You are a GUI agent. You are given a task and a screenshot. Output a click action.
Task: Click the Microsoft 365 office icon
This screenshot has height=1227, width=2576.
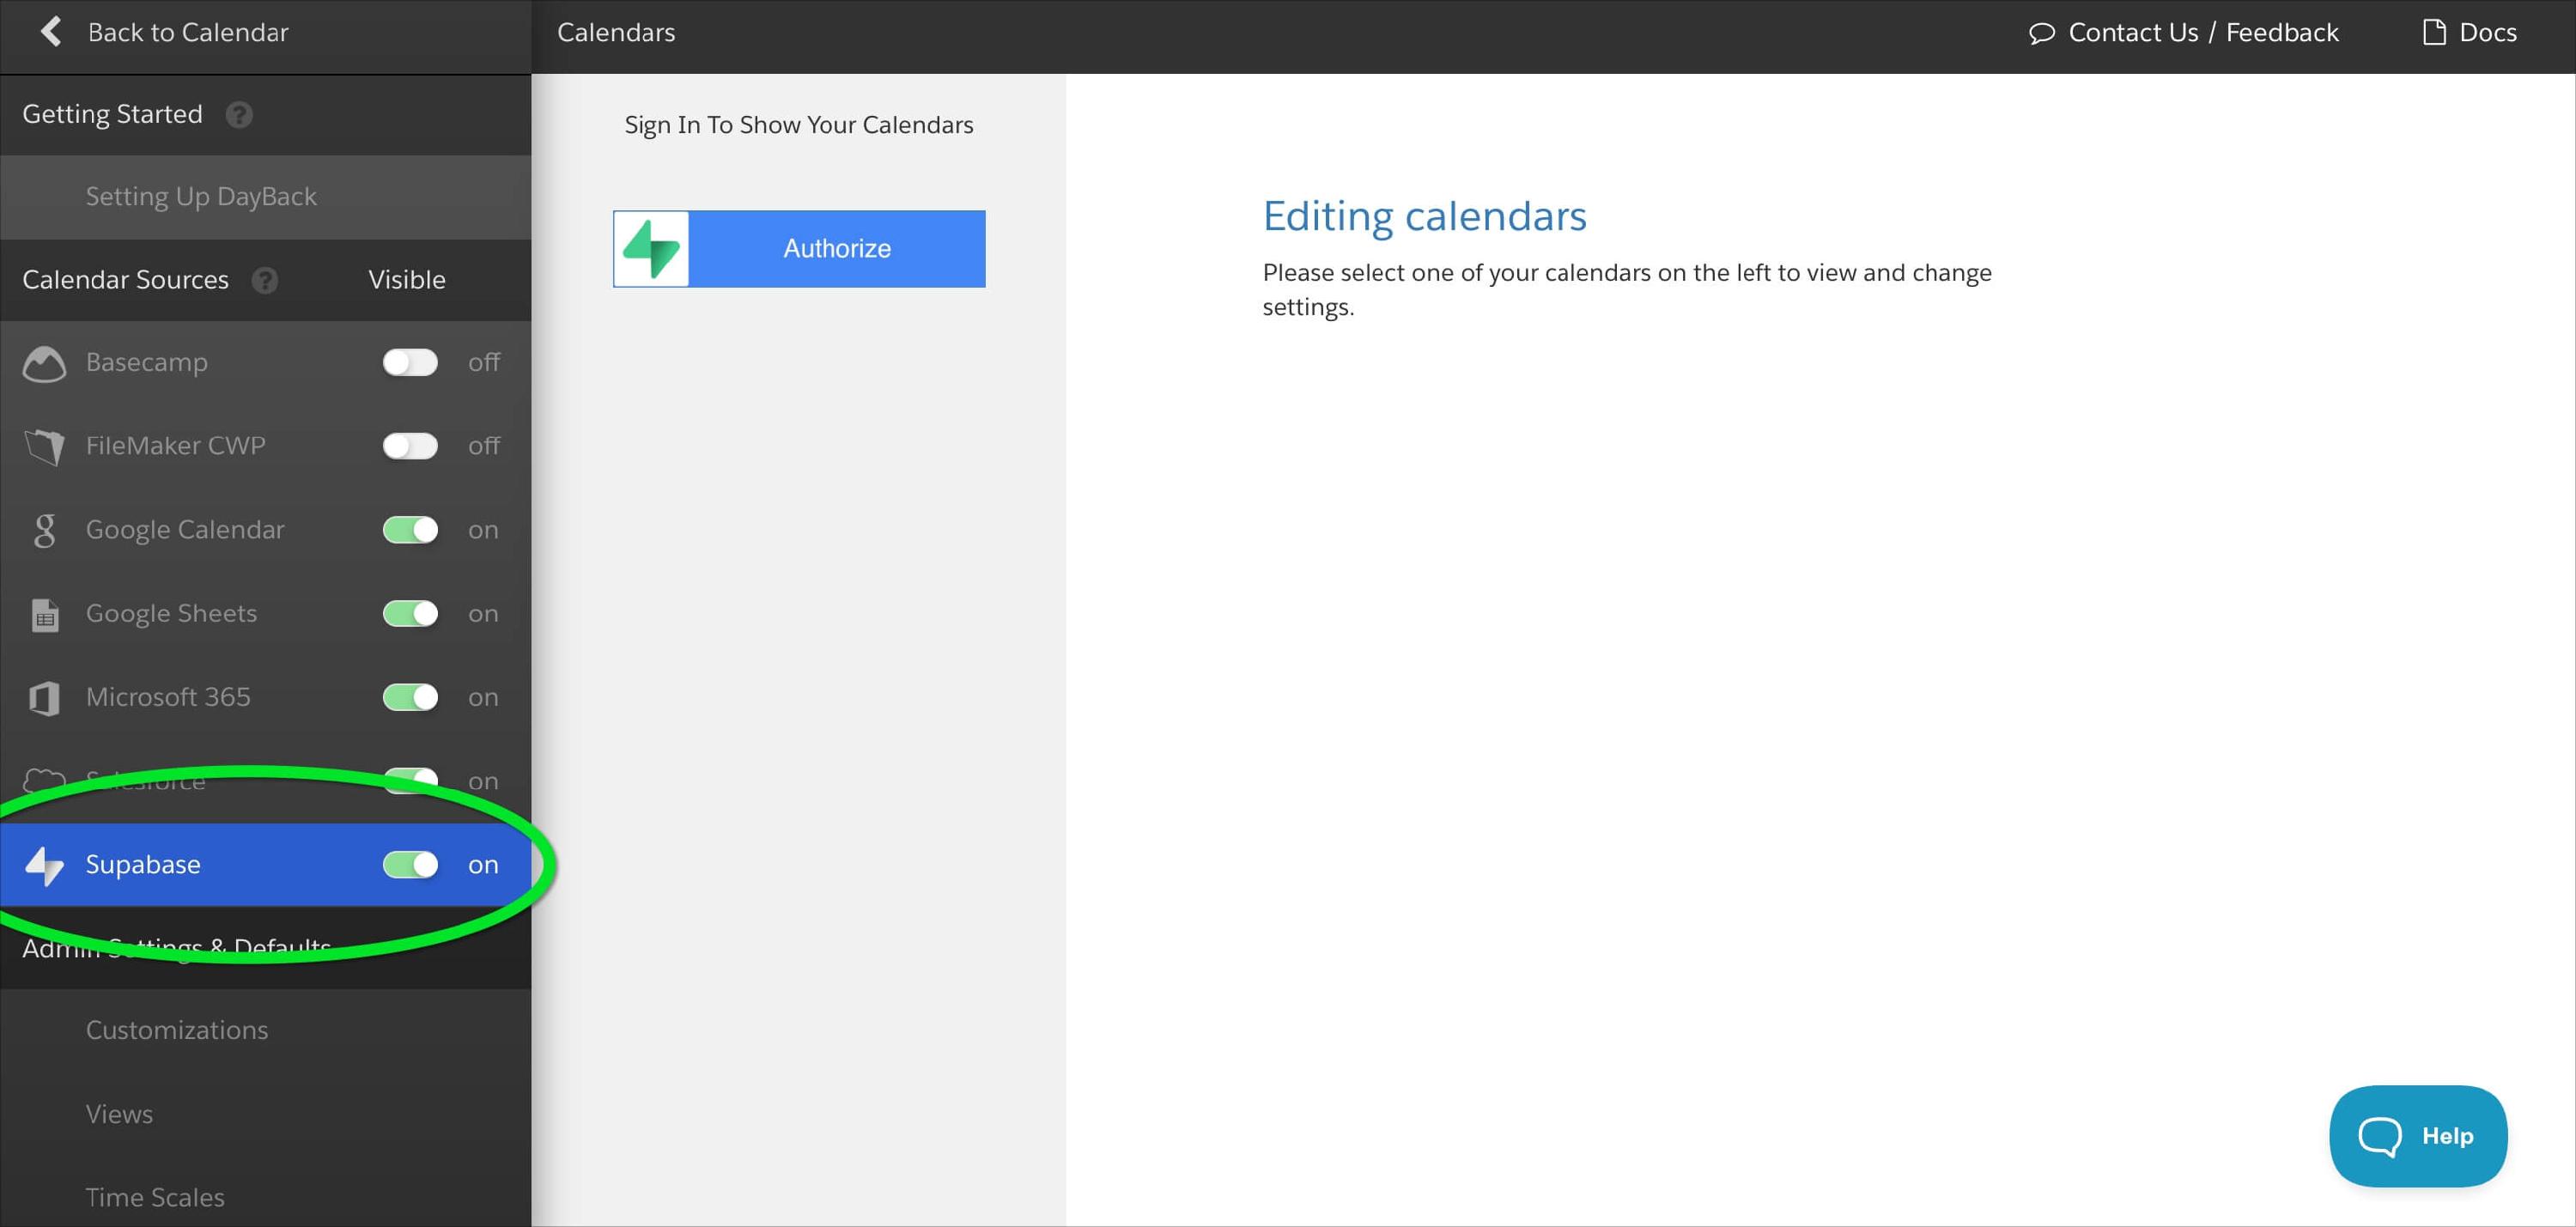[45, 698]
